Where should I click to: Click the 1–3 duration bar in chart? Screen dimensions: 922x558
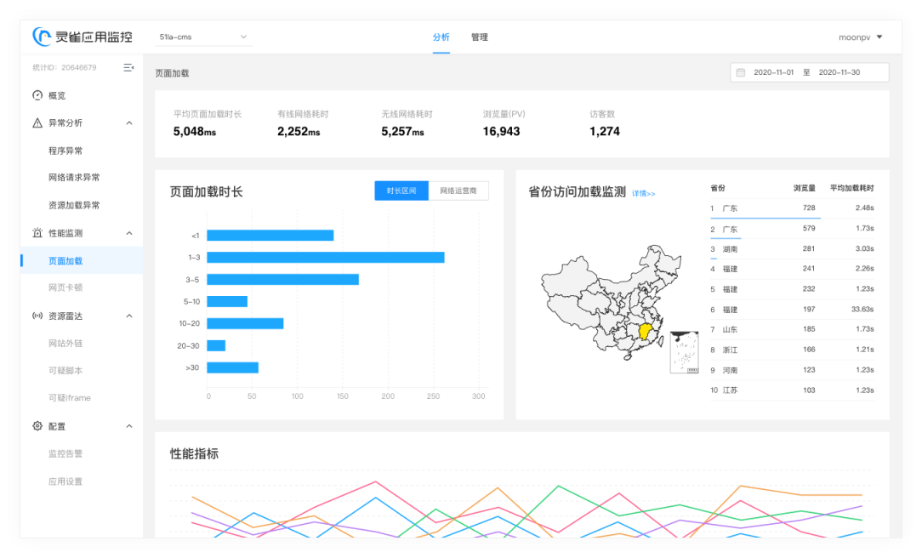(x=325, y=257)
